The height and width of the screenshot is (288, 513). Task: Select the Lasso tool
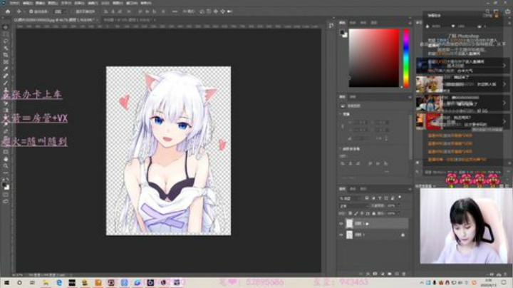click(x=6, y=41)
